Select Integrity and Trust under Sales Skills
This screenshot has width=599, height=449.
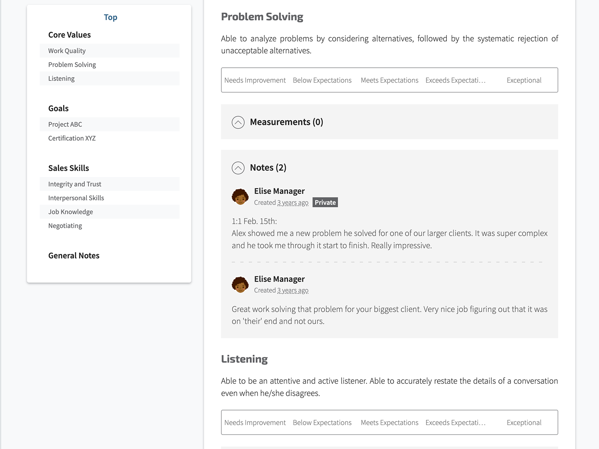pyautogui.click(x=75, y=184)
